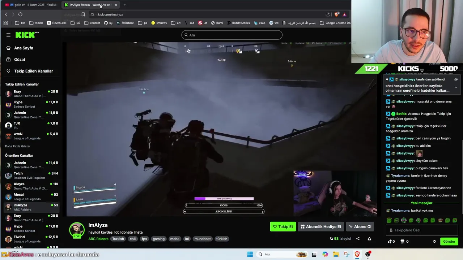463x260 pixels.
Task: Open Gözat browse page
Action: point(20,60)
